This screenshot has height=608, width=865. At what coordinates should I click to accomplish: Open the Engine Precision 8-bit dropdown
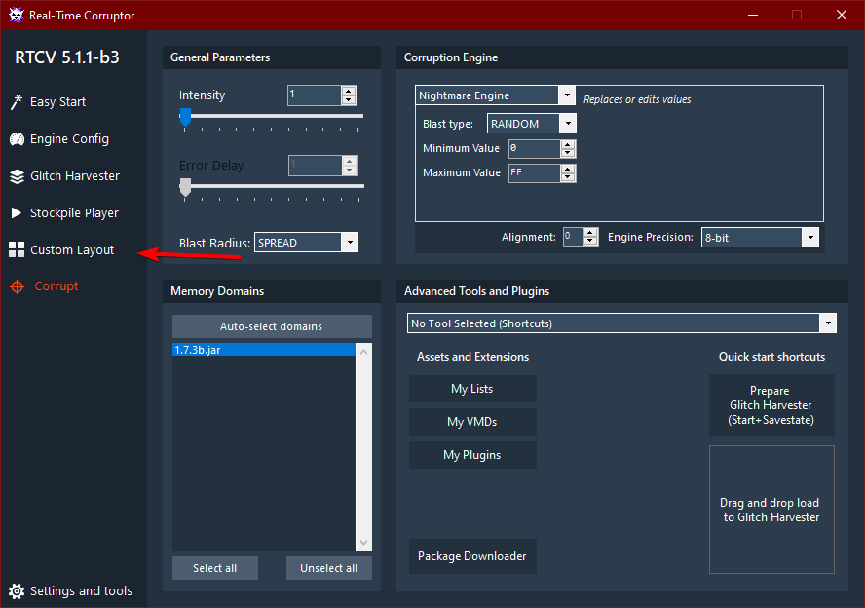pyautogui.click(x=810, y=237)
